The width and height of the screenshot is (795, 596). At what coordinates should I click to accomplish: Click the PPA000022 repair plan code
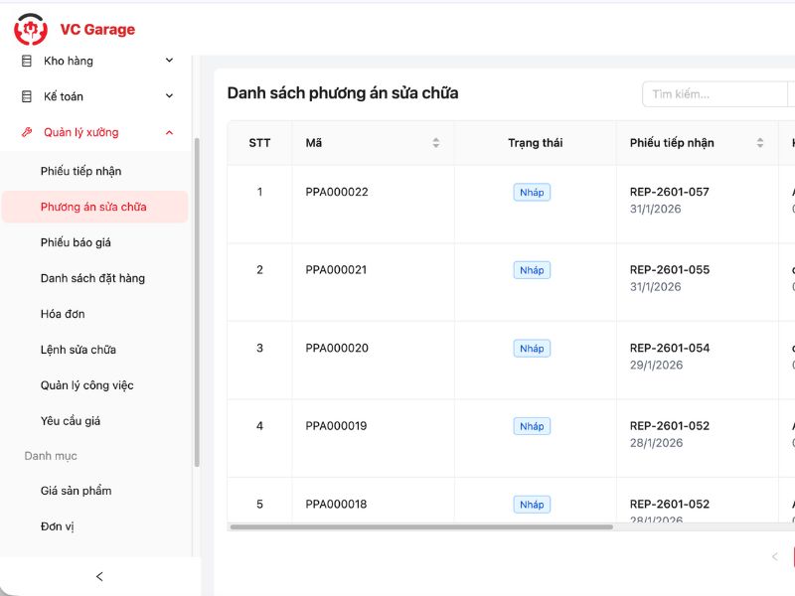tap(337, 192)
